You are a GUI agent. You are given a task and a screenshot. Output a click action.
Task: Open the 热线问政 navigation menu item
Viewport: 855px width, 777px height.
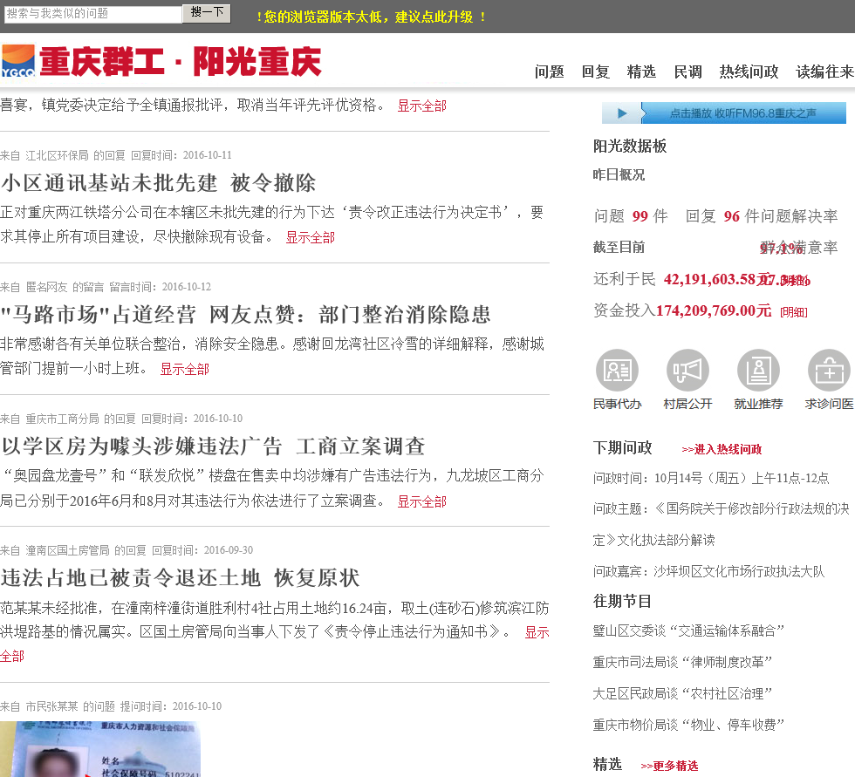click(x=749, y=72)
